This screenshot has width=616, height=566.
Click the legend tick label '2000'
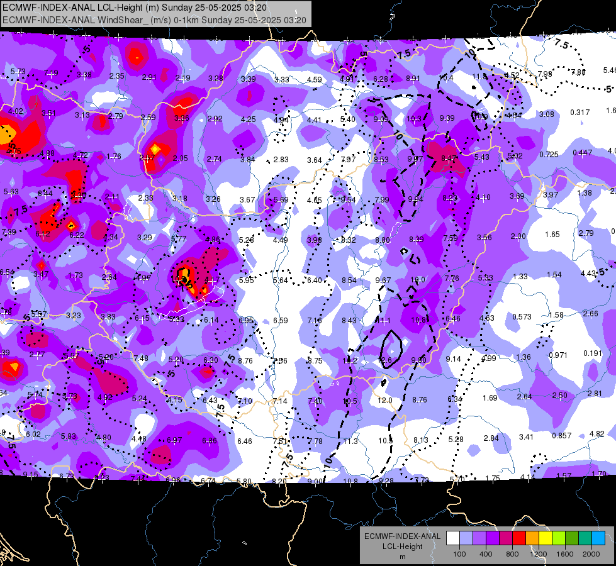click(x=591, y=554)
